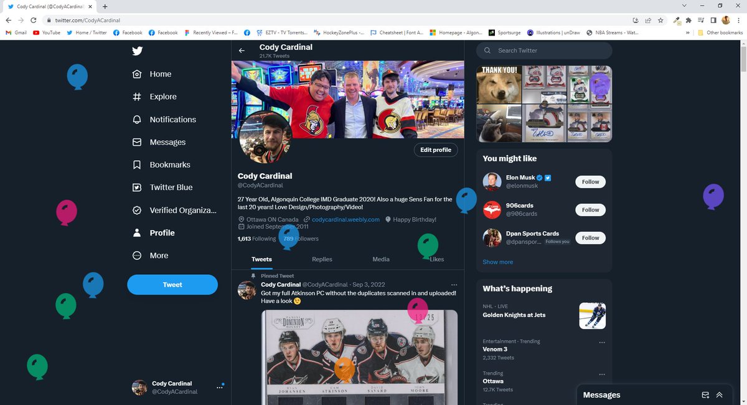Focus the Search Twitter field
The height and width of the screenshot is (405, 747).
(544, 50)
